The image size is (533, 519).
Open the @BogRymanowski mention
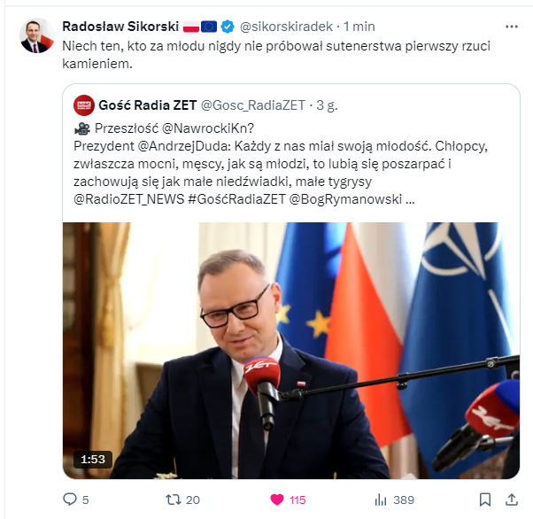tap(345, 199)
